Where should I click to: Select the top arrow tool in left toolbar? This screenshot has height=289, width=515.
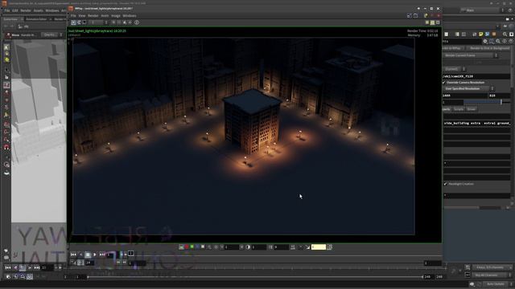pyautogui.click(x=6, y=47)
